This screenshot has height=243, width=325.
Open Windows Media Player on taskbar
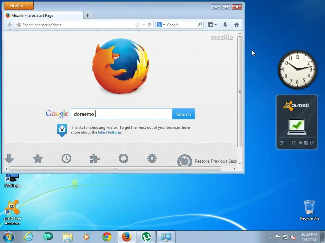[87, 237]
